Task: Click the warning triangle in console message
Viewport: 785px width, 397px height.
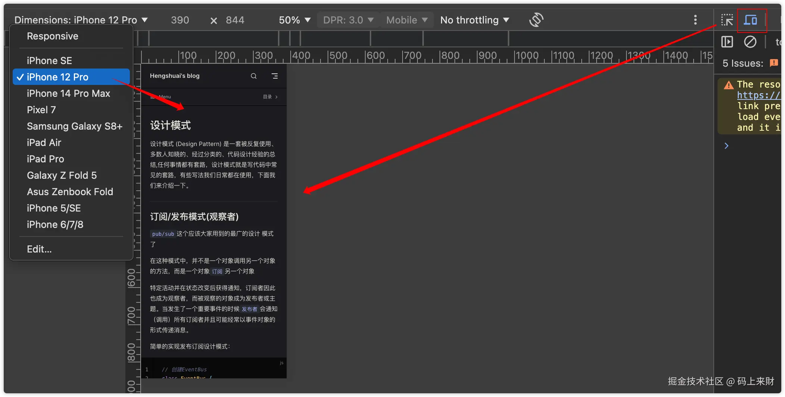Action: pos(728,85)
